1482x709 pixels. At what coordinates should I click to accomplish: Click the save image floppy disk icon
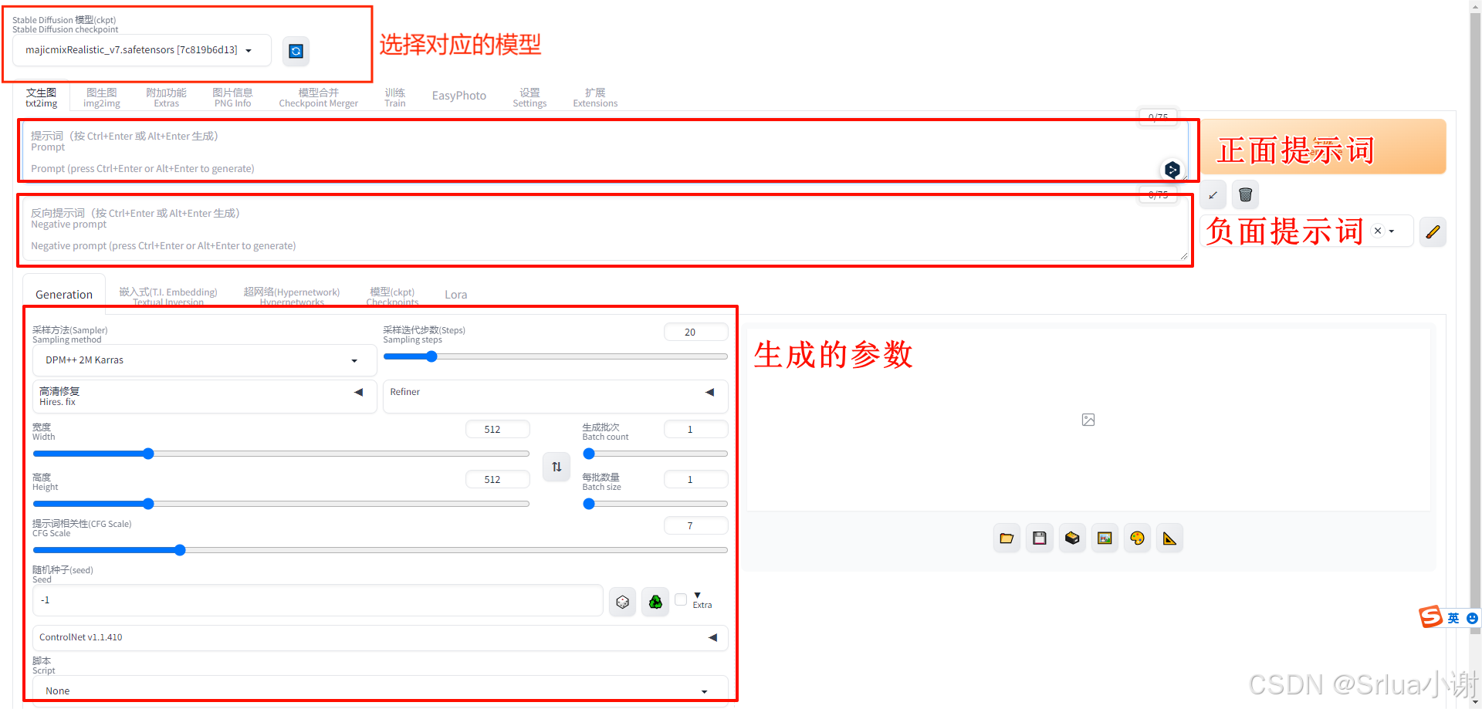[x=1039, y=539]
